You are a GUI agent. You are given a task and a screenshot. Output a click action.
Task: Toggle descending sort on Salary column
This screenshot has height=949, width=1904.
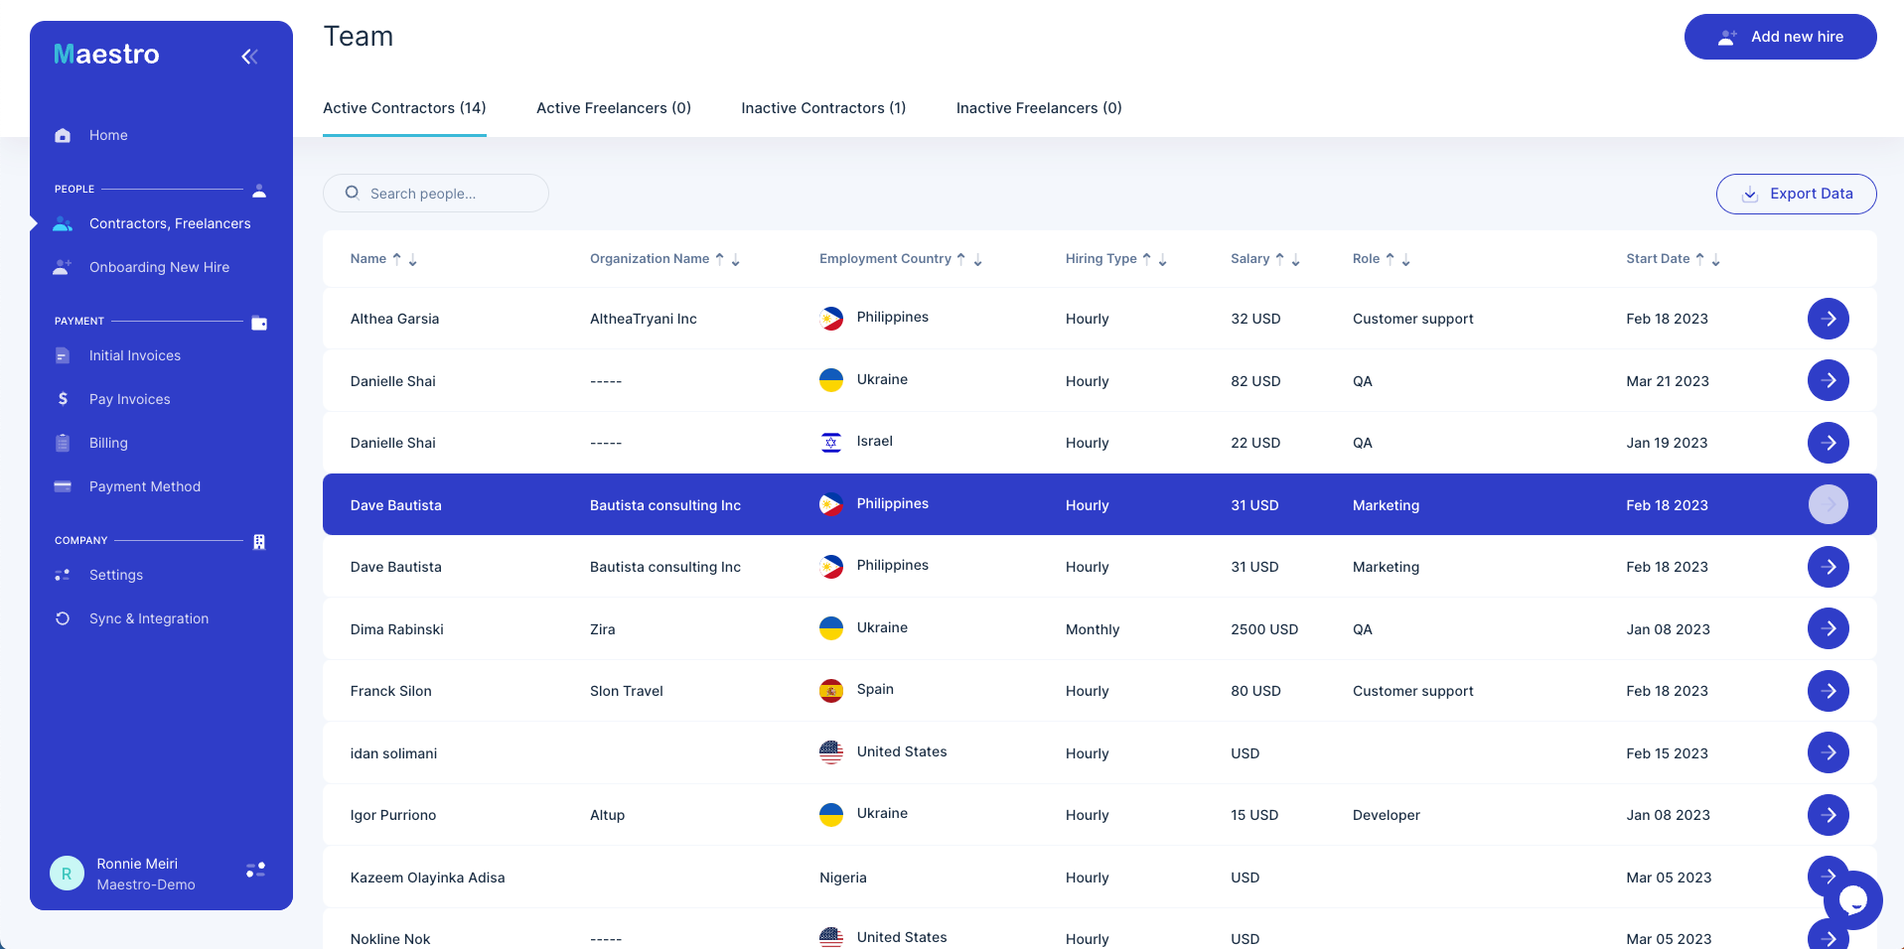pos(1294,260)
